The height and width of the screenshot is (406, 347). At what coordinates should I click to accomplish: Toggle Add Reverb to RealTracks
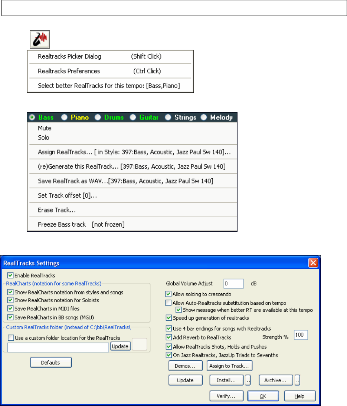point(169,337)
